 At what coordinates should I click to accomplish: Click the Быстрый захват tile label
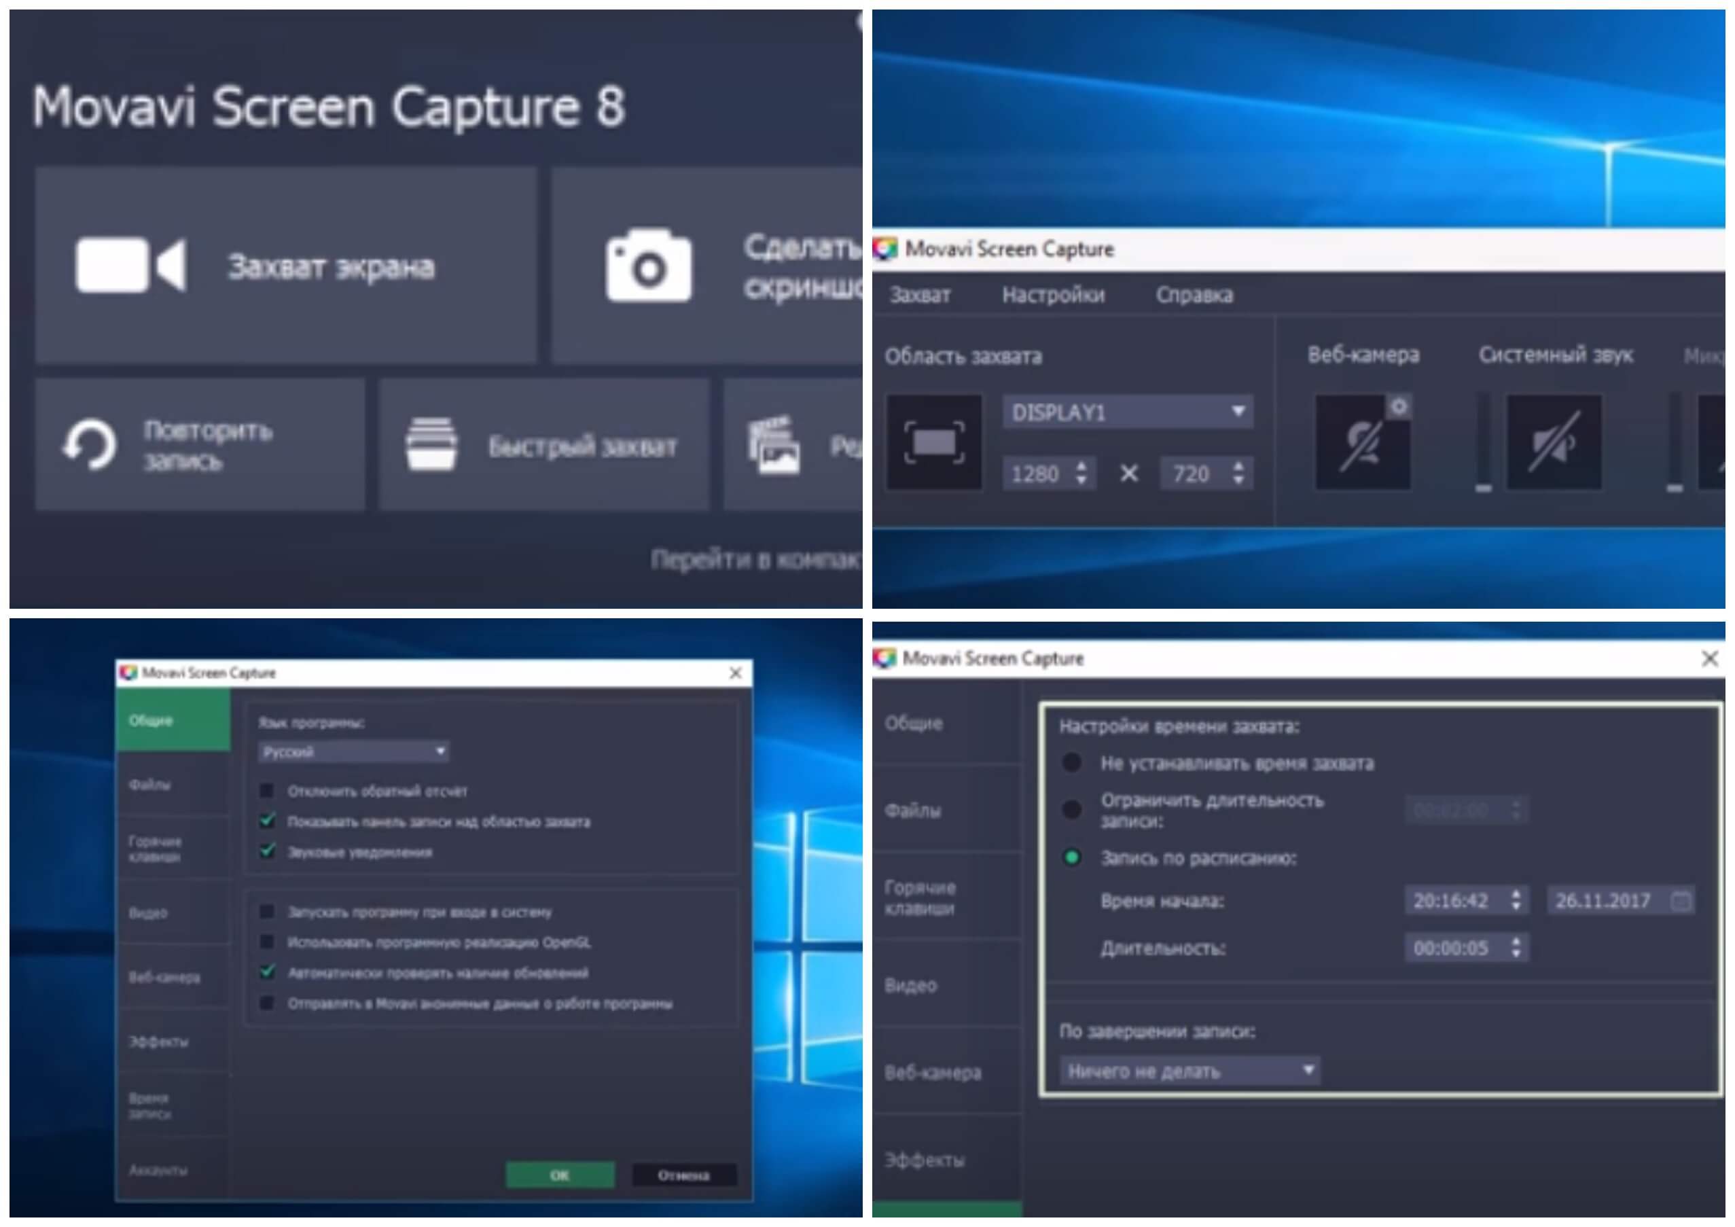tap(582, 446)
